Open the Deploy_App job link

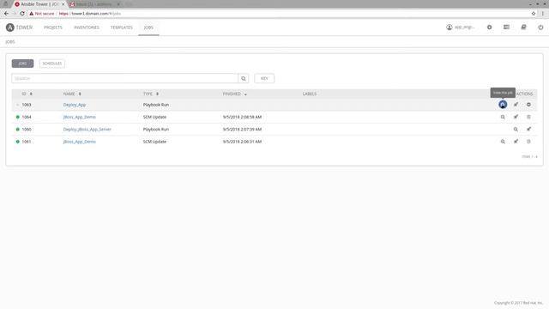(75, 105)
